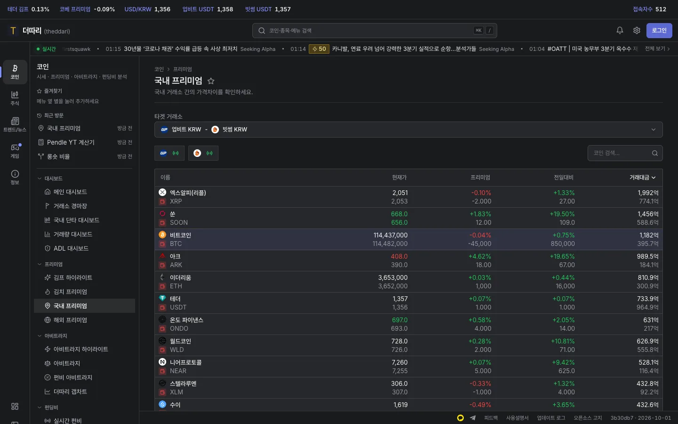Click the 테더 김프 ticker in top bar

coord(28,9)
